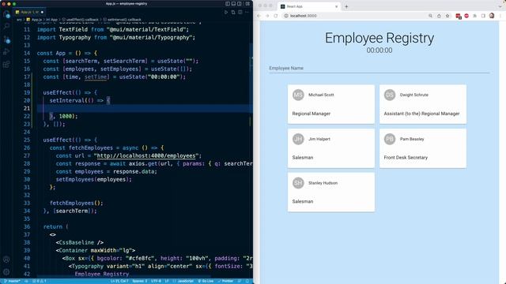Click the PB avatar on Pam Beasley card
Screen dimensions: 506x284
(390, 139)
